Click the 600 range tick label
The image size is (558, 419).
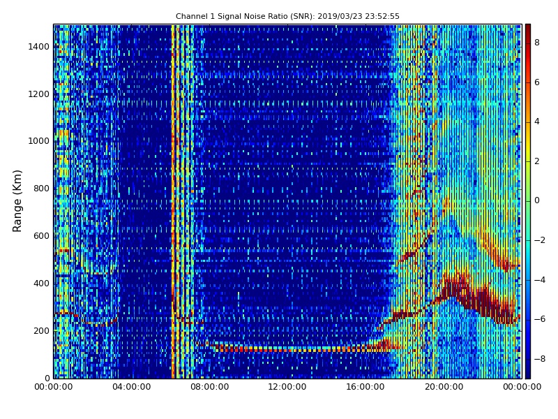point(41,236)
